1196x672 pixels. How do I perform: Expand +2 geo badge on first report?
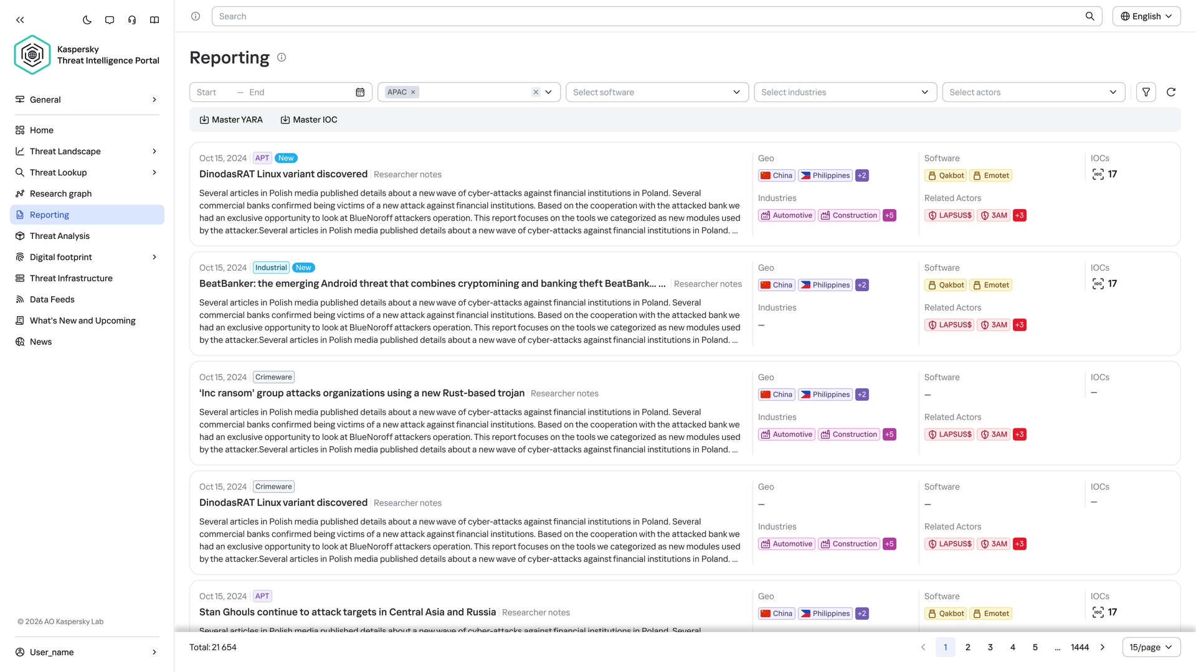(862, 175)
